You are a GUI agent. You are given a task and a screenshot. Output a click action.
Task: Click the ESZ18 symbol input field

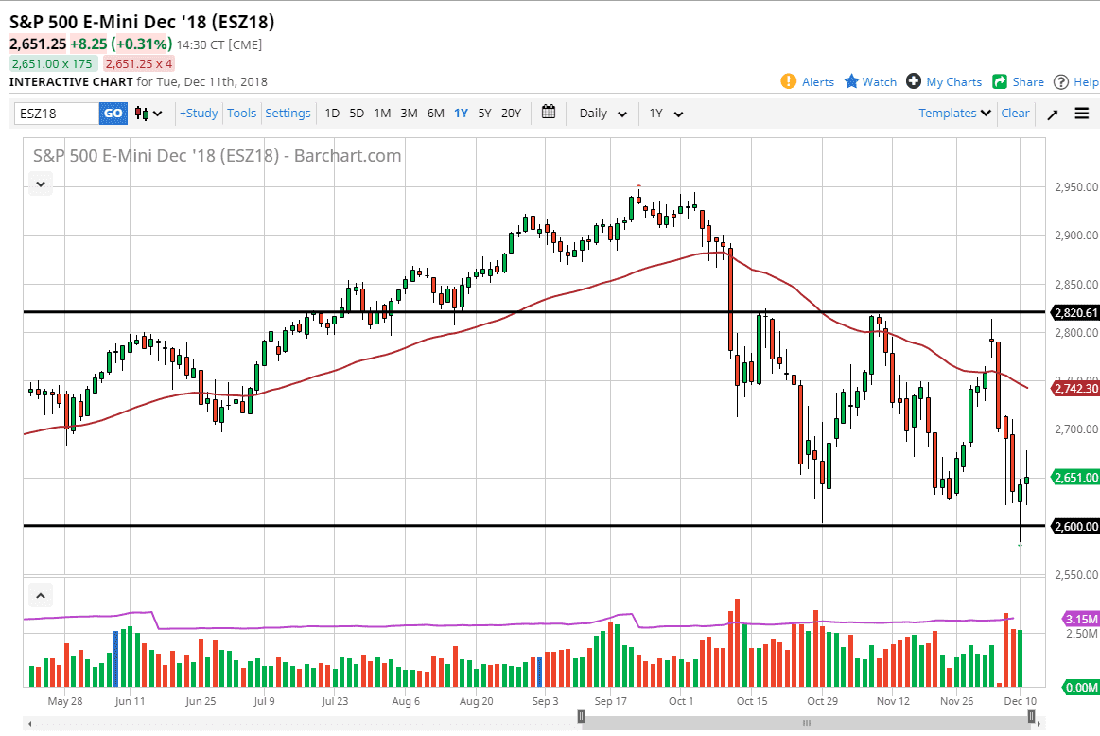(52, 113)
